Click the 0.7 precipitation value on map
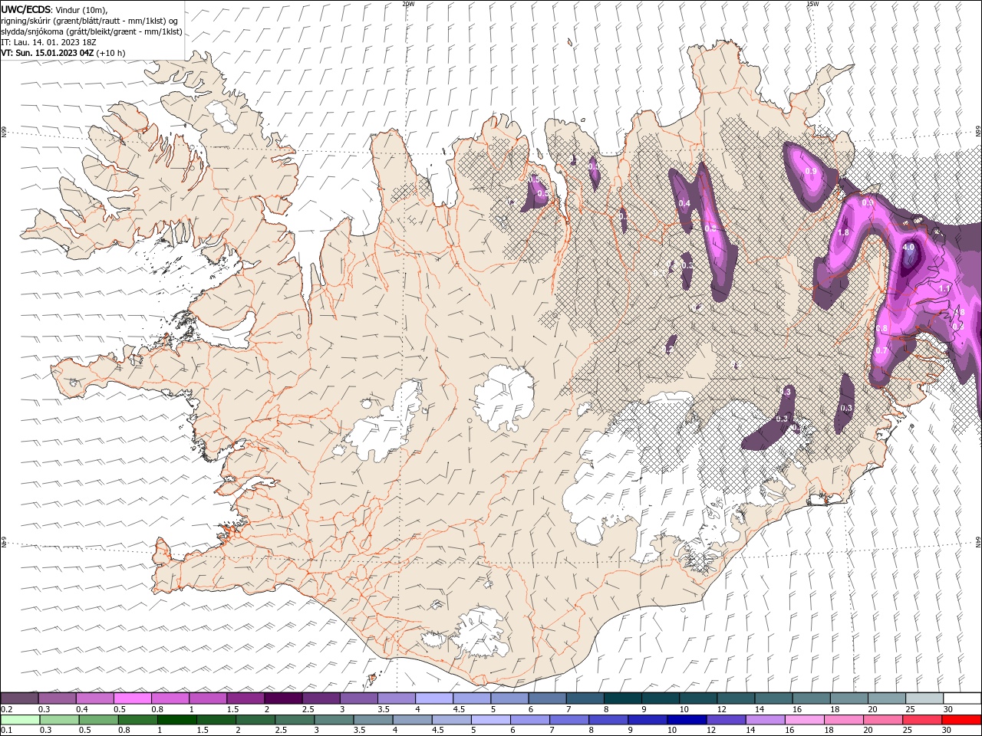Viewport: 982px width, 736px height. [881, 350]
